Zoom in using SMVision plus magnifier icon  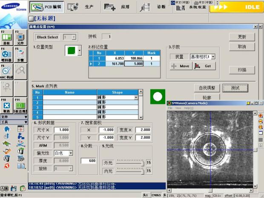click(261, 115)
